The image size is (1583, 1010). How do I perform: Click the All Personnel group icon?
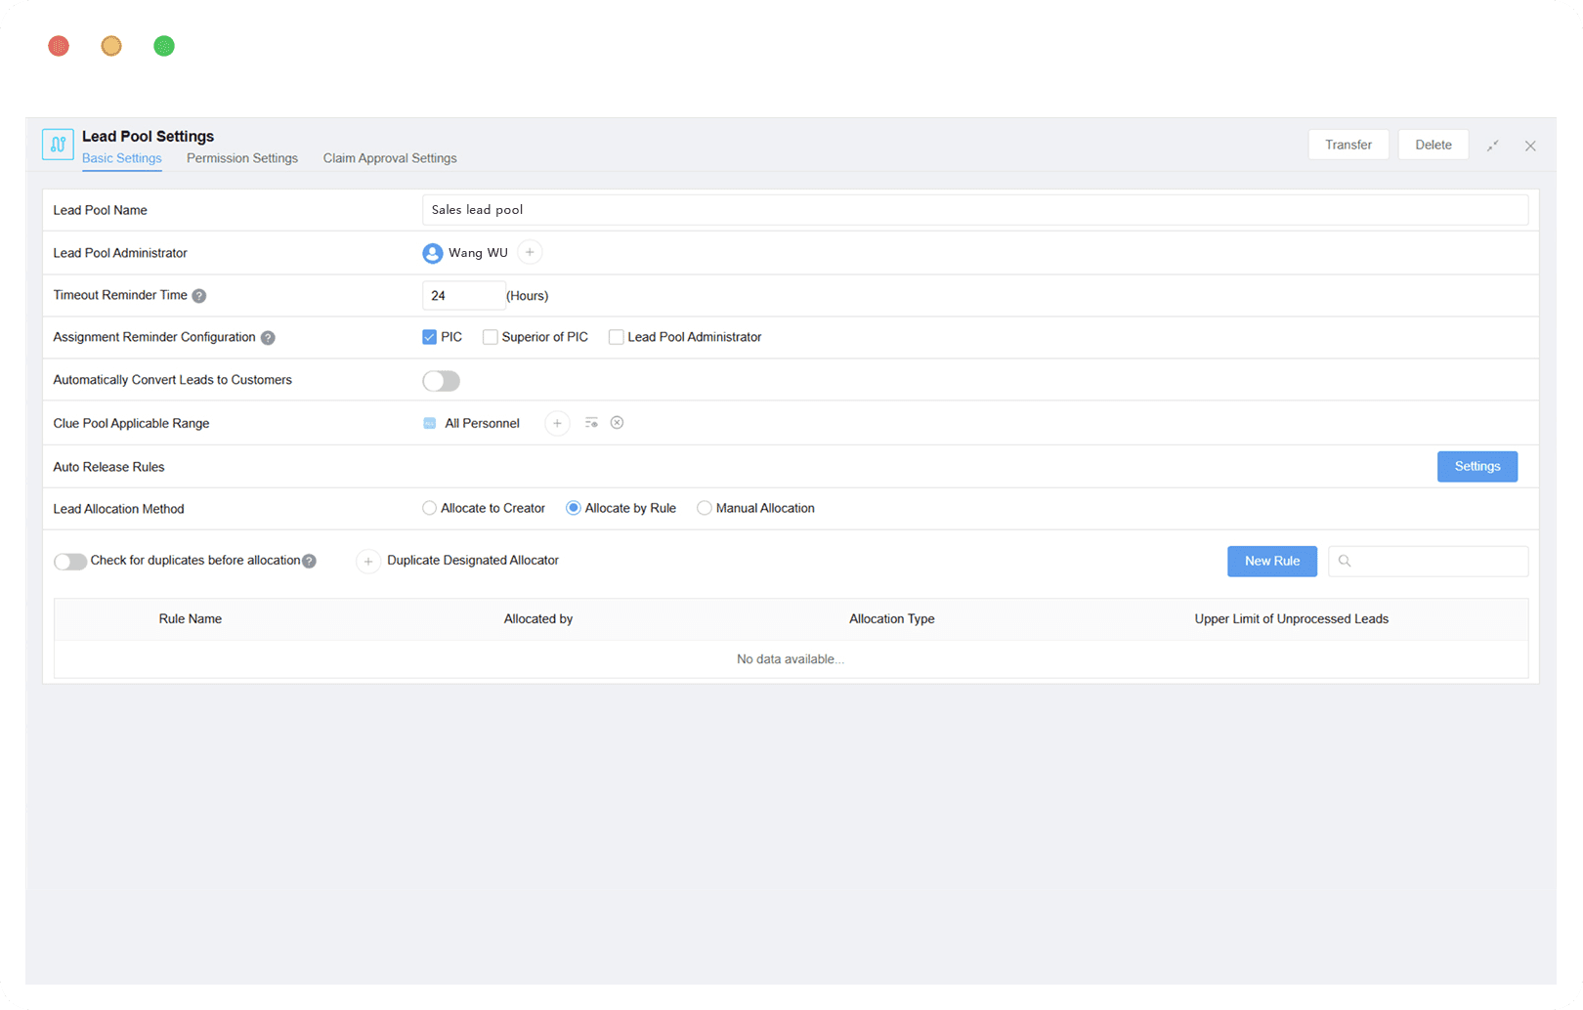[x=429, y=424]
